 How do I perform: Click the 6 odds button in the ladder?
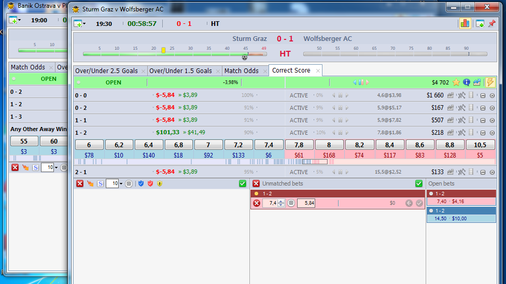[x=89, y=145]
